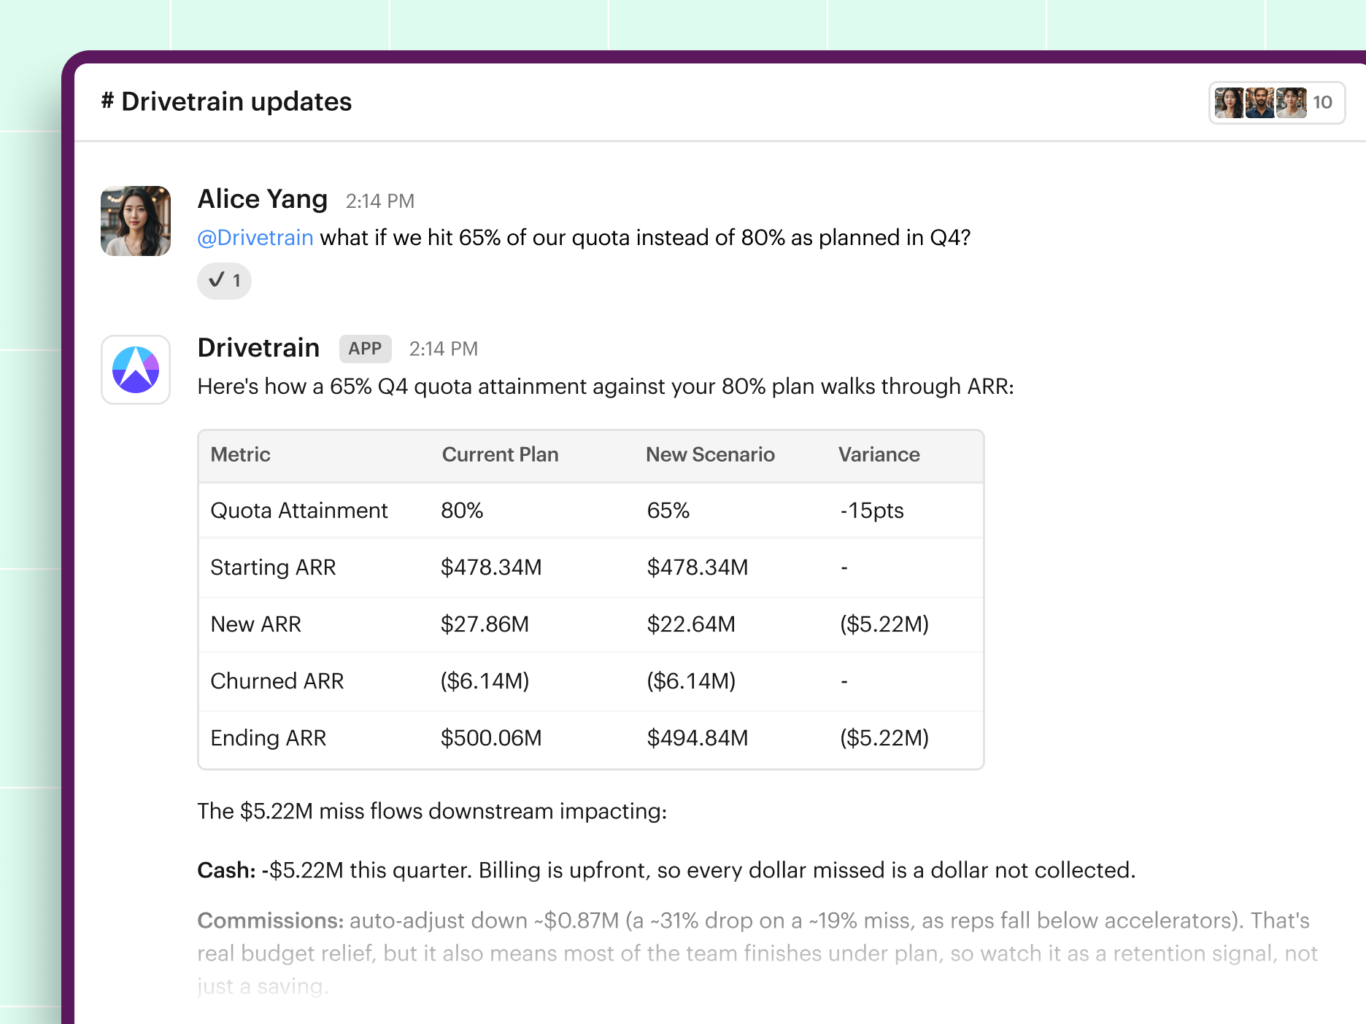Click the $22.64M New ARR cell
The width and height of the screenshot is (1366, 1024).
pyautogui.click(x=691, y=624)
